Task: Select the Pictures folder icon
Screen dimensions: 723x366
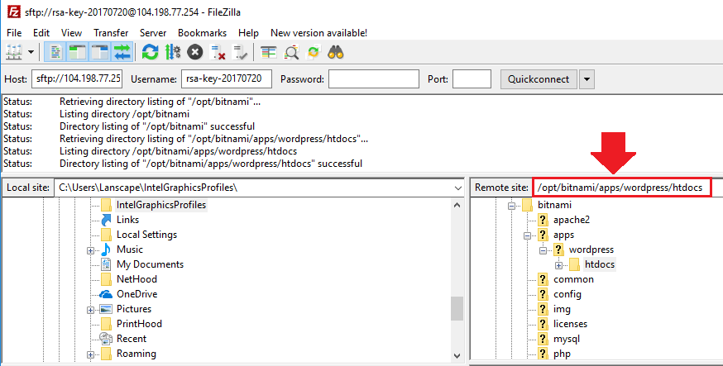Action: 106,309
